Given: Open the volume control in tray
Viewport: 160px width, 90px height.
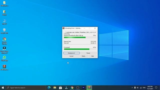Looking at the screenshot, I should click(x=138, y=88).
